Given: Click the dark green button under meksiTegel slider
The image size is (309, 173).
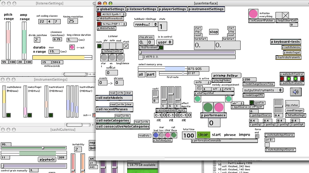Looking at the screenshot, I should (x=29, y=115).
